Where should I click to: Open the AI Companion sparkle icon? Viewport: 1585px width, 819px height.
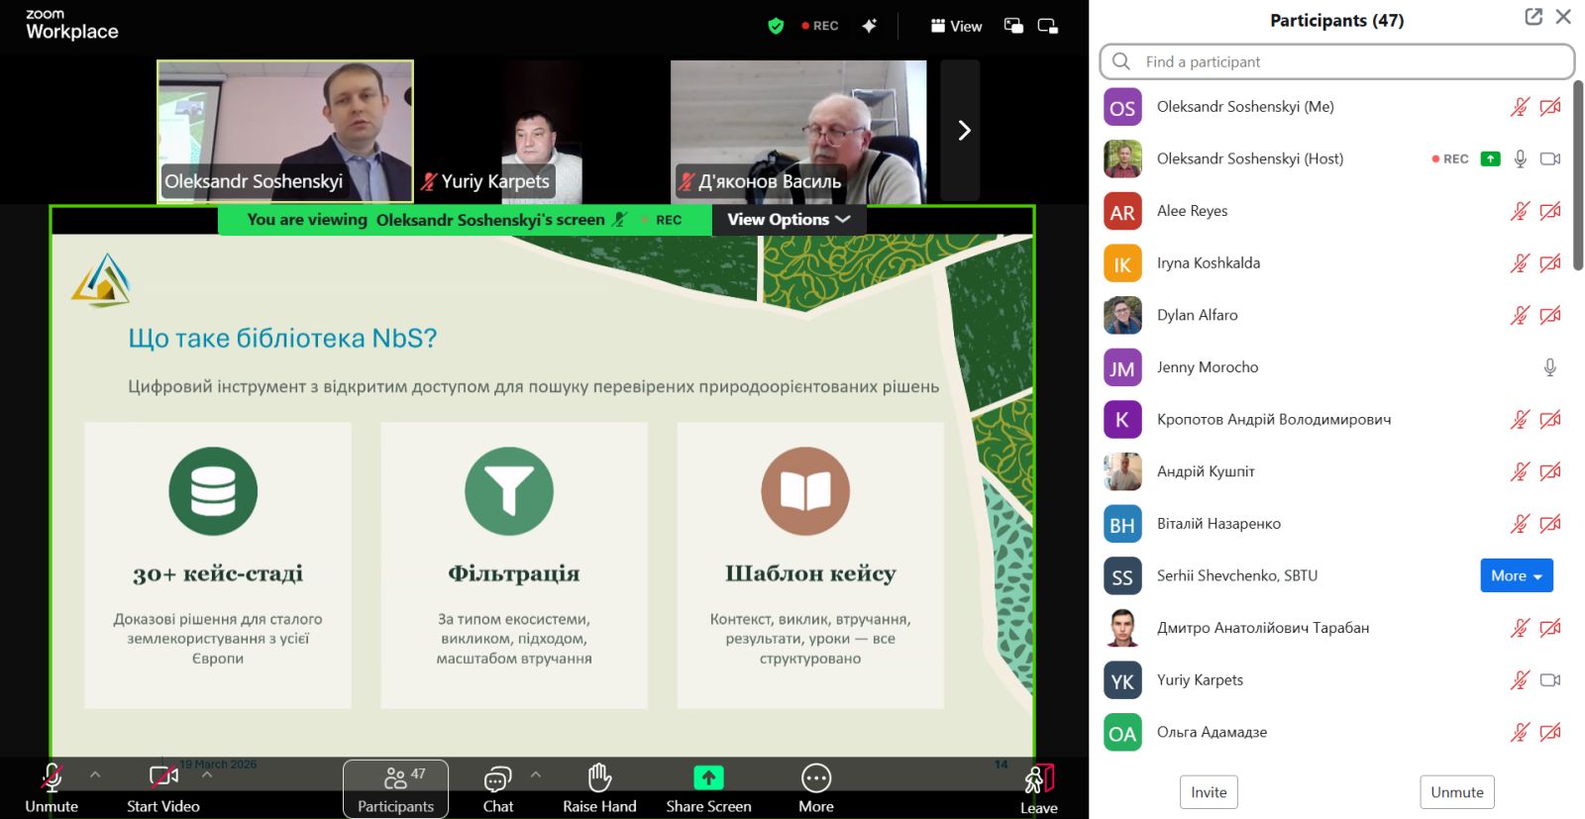pos(869,26)
